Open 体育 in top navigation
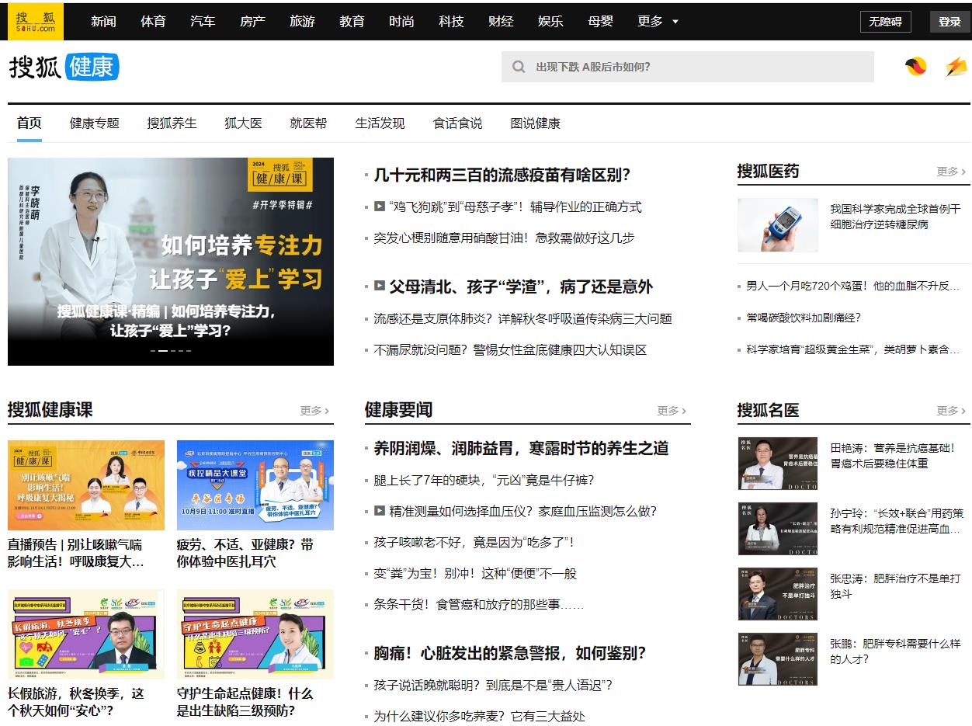Image resolution: width=972 pixels, height=726 pixels. click(x=153, y=22)
